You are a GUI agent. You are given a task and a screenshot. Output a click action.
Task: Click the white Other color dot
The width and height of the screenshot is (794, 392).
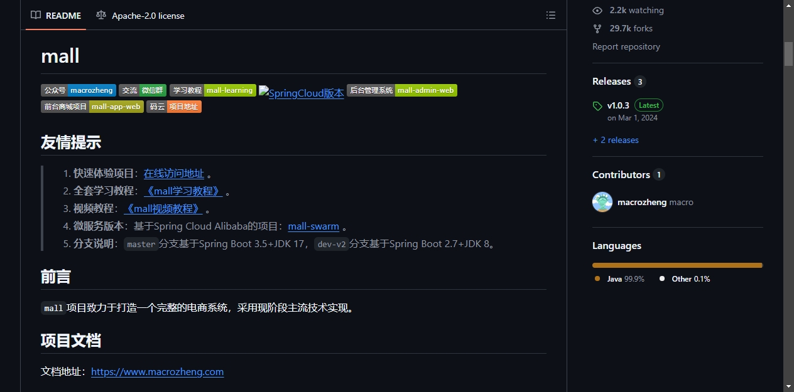point(662,278)
